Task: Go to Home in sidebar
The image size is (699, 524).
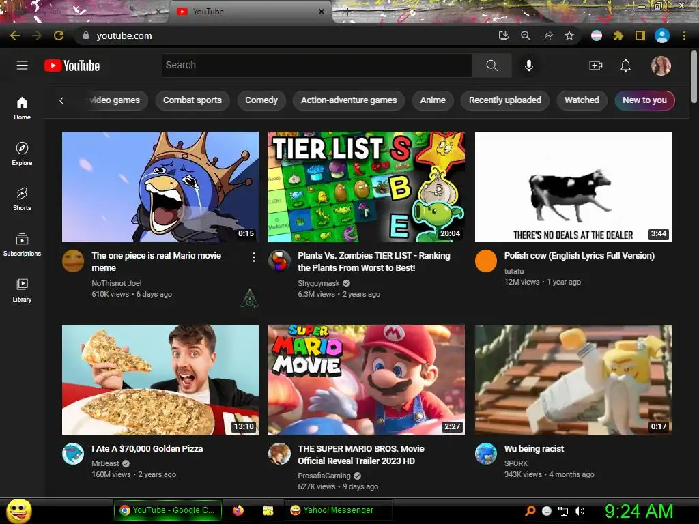Action: point(22,108)
